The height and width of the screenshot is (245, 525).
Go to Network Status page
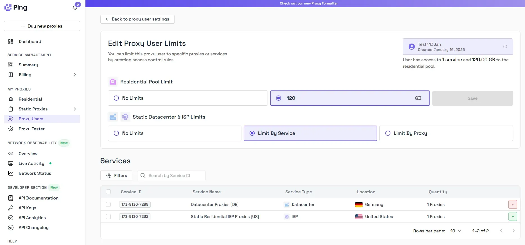pos(35,173)
